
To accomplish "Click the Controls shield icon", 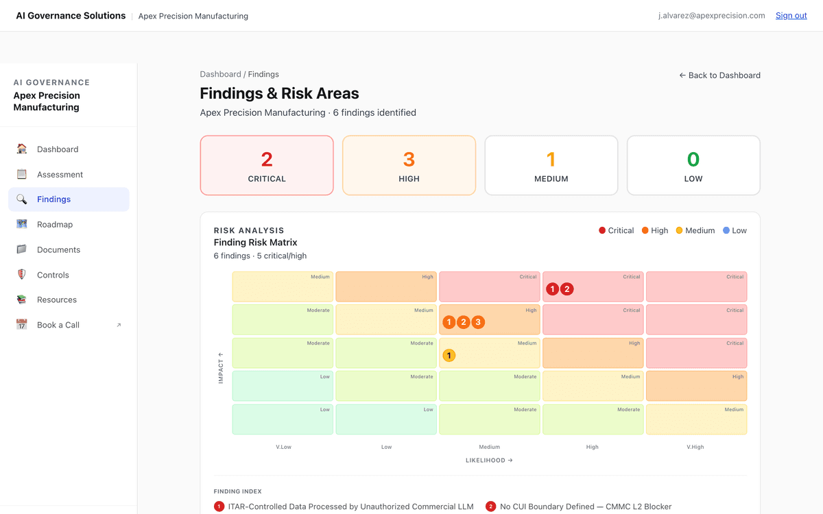I will pyautogui.click(x=22, y=275).
